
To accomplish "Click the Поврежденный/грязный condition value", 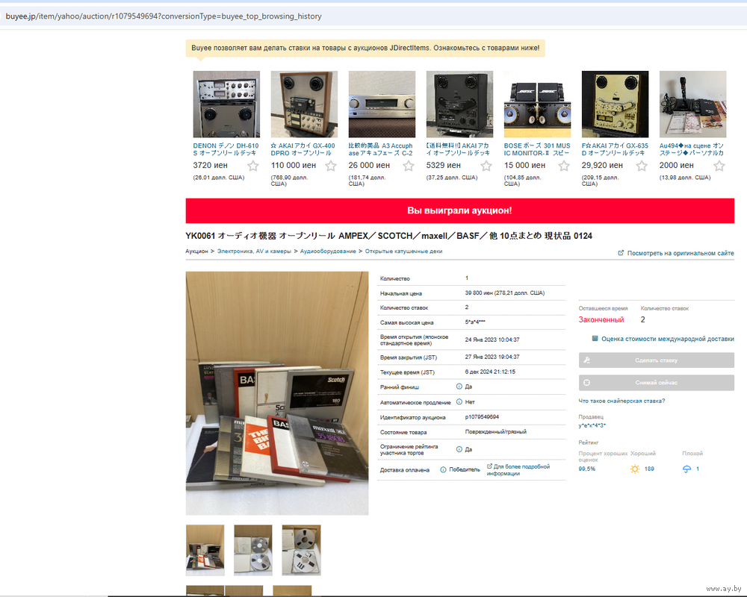I will pos(495,432).
